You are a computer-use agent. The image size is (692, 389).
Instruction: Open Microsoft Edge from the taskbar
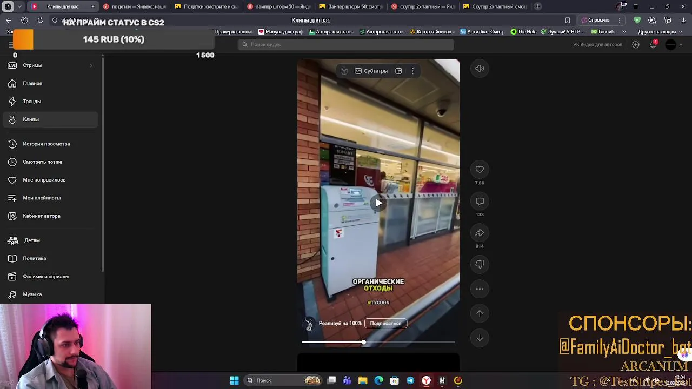pos(378,380)
